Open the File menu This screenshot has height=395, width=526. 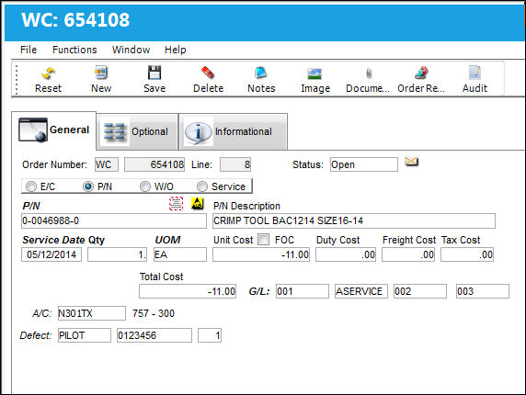click(x=29, y=50)
